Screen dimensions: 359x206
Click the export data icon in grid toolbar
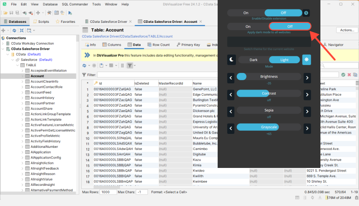point(101,65)
